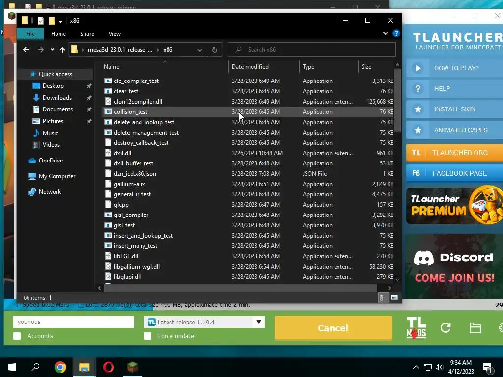Viewport: 503px width, 377px height.
Task: Toggle the Accounts checkbox
Action: coord(17,336)
